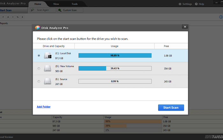Click the Custom Scan toolbar button

[x=70, y=10]
